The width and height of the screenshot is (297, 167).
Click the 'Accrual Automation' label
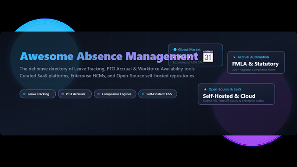253,57
